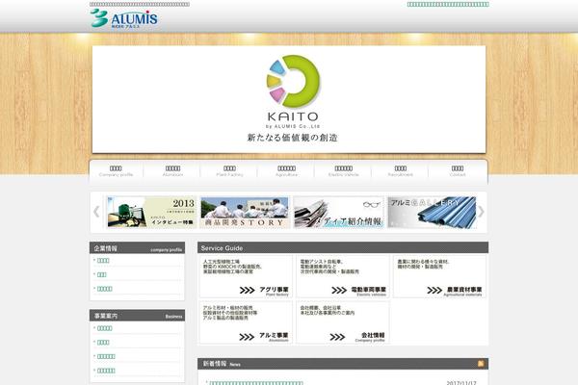Show next carousel banners with right arrow

[x=481, y=212]
